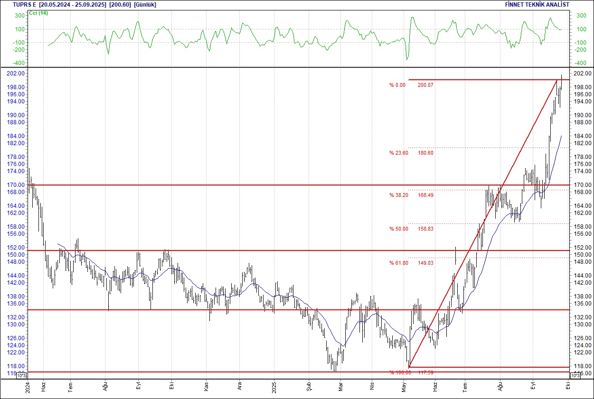Click 202.00 on the left price axis
This screenshot has height=399, width=594.
point(16,74)
